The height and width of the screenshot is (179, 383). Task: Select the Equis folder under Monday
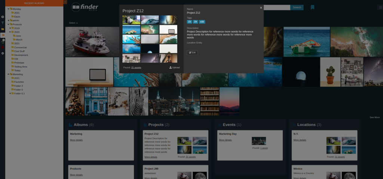click(17, 16)
